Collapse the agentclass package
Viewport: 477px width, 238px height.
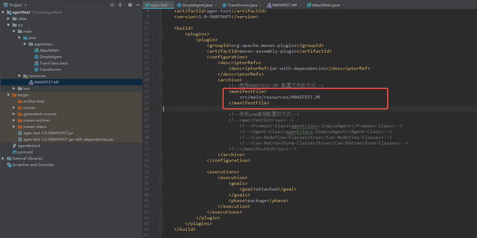(x=25, y=44)
